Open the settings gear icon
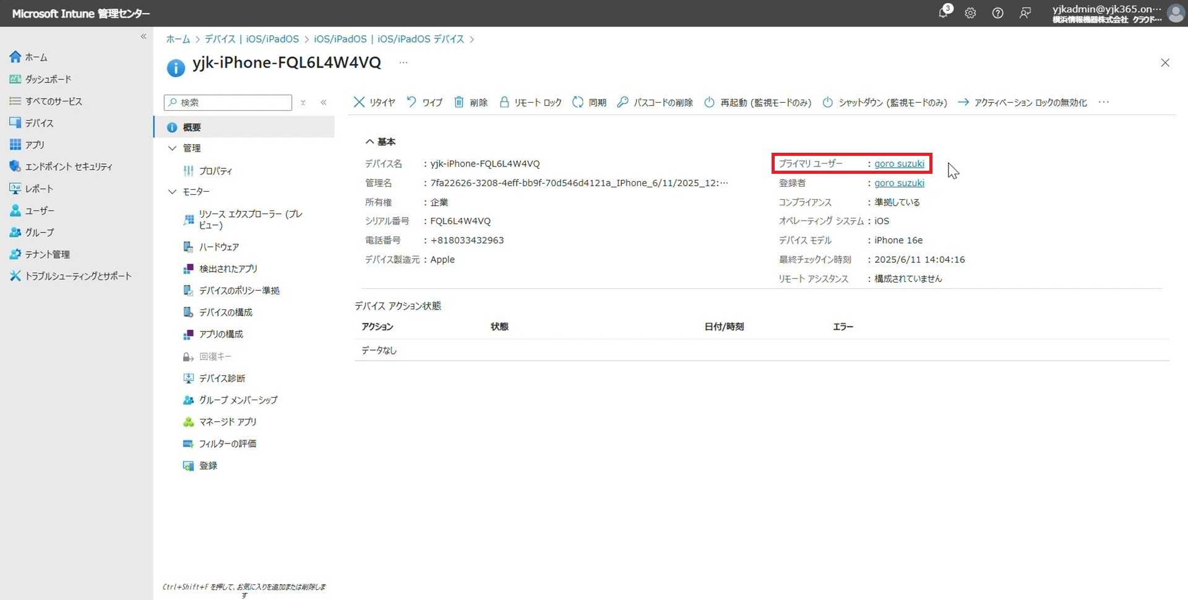1188x600 pixels. (x=970, y=13)
